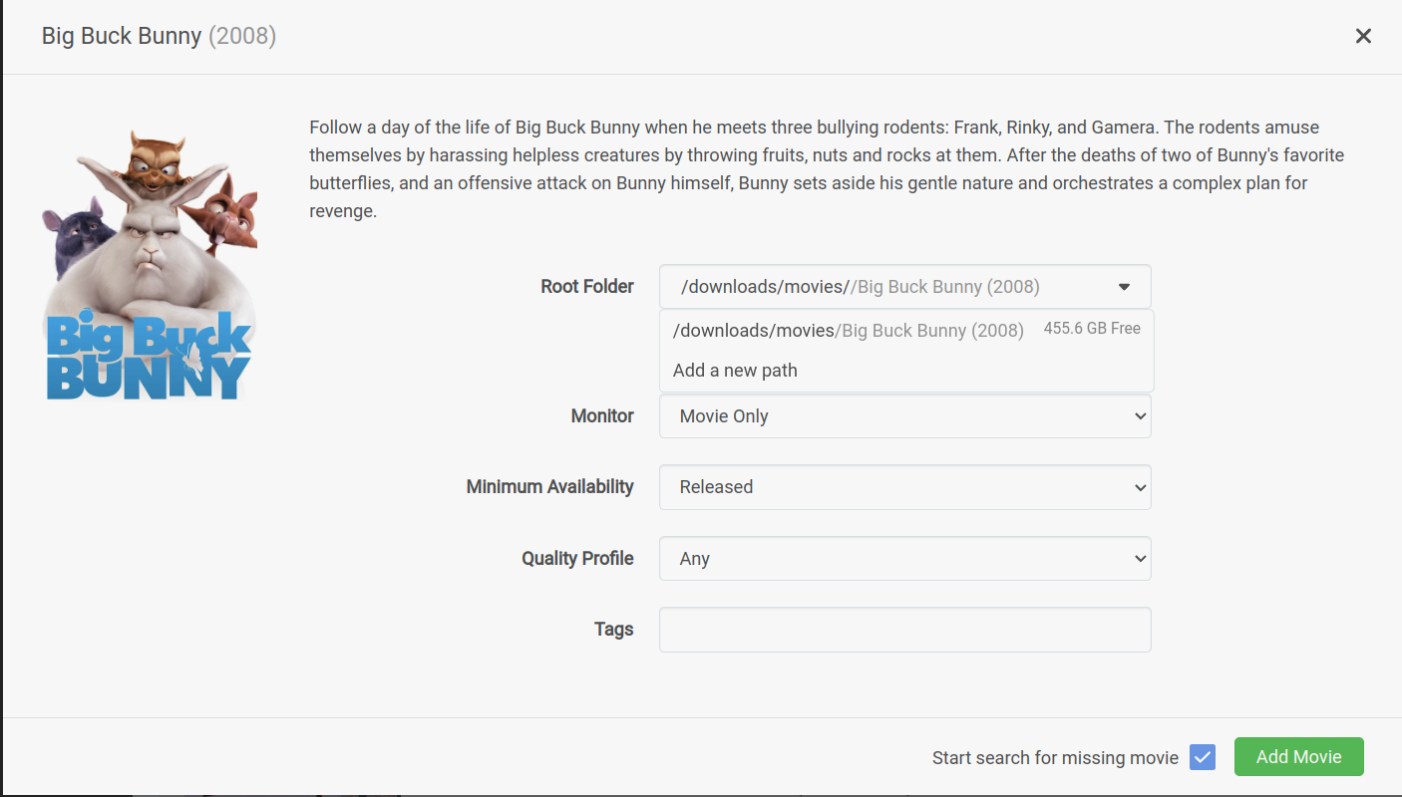
Task: Click into the Tags input field
Action: (905, 630)
